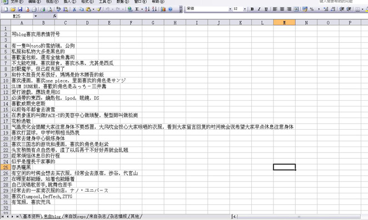Viewport: 368px width, 220px height.
Task: Select column M header
Action: [x=284, y=23]
